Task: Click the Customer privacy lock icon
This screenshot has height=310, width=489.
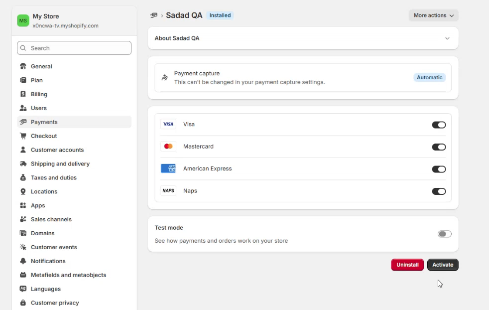Action: [23, 303]
